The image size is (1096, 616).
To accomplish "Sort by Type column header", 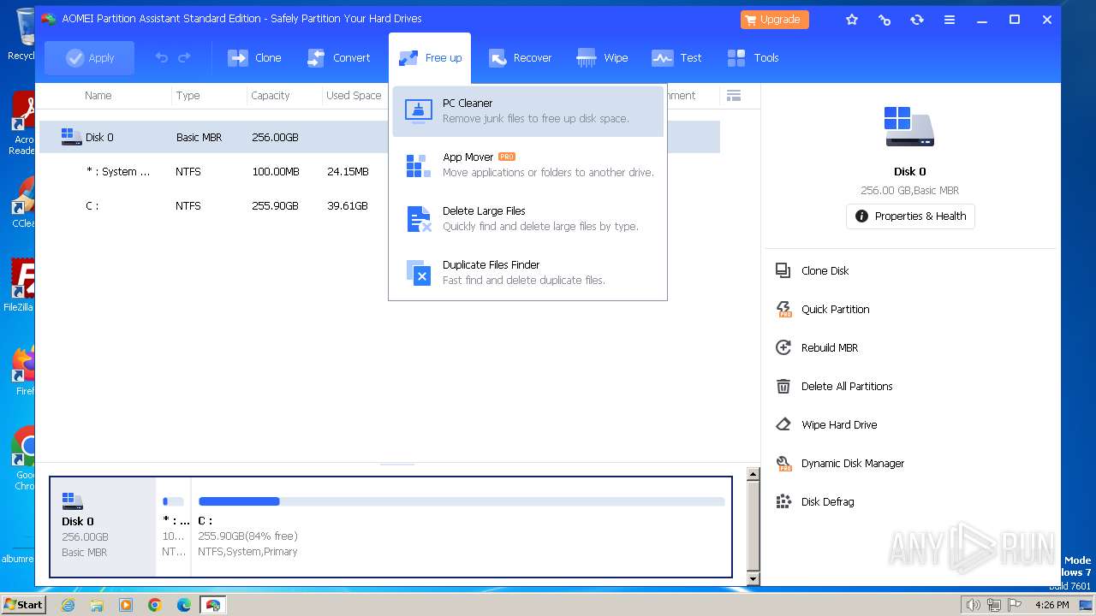I will coord(188,95).
